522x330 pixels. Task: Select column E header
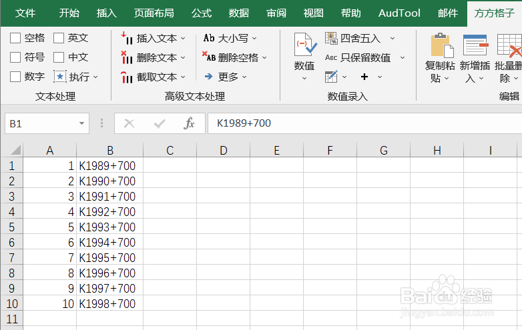pyautogui.click(x=276, y=150)
